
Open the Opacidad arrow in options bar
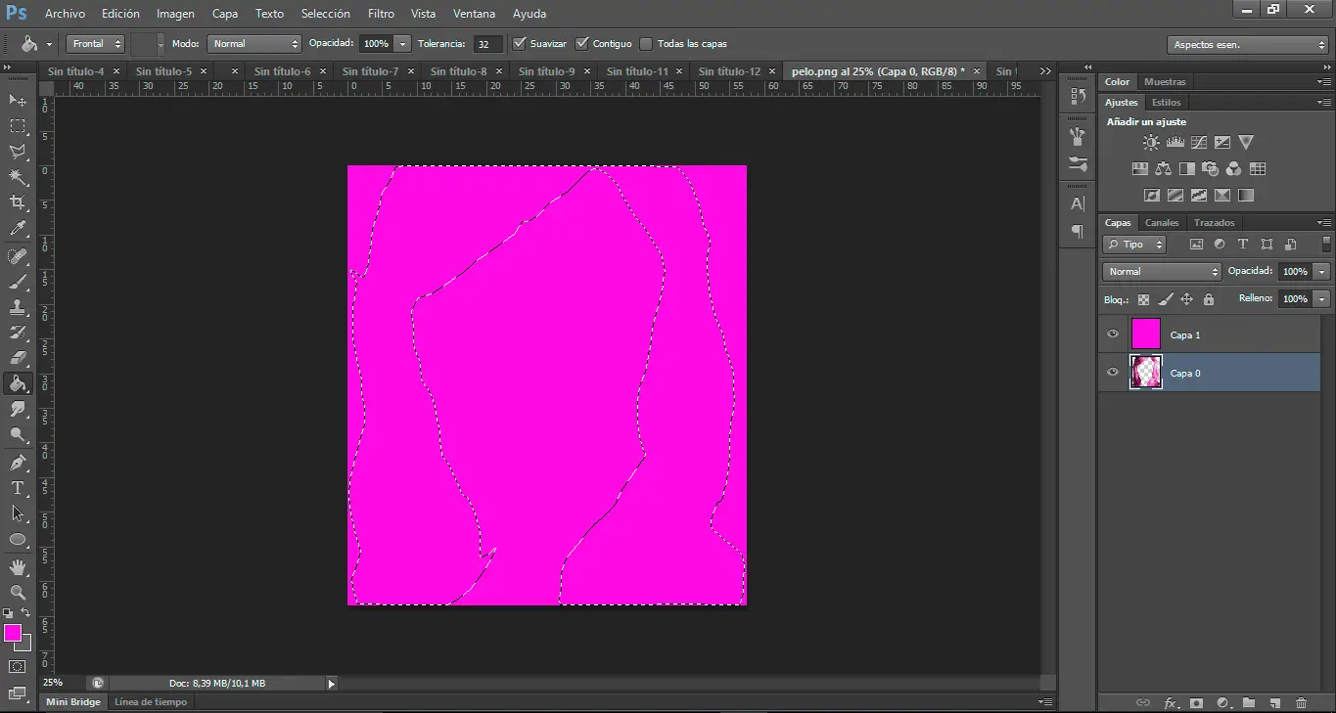pyautogui.click(x=402, y=44)
